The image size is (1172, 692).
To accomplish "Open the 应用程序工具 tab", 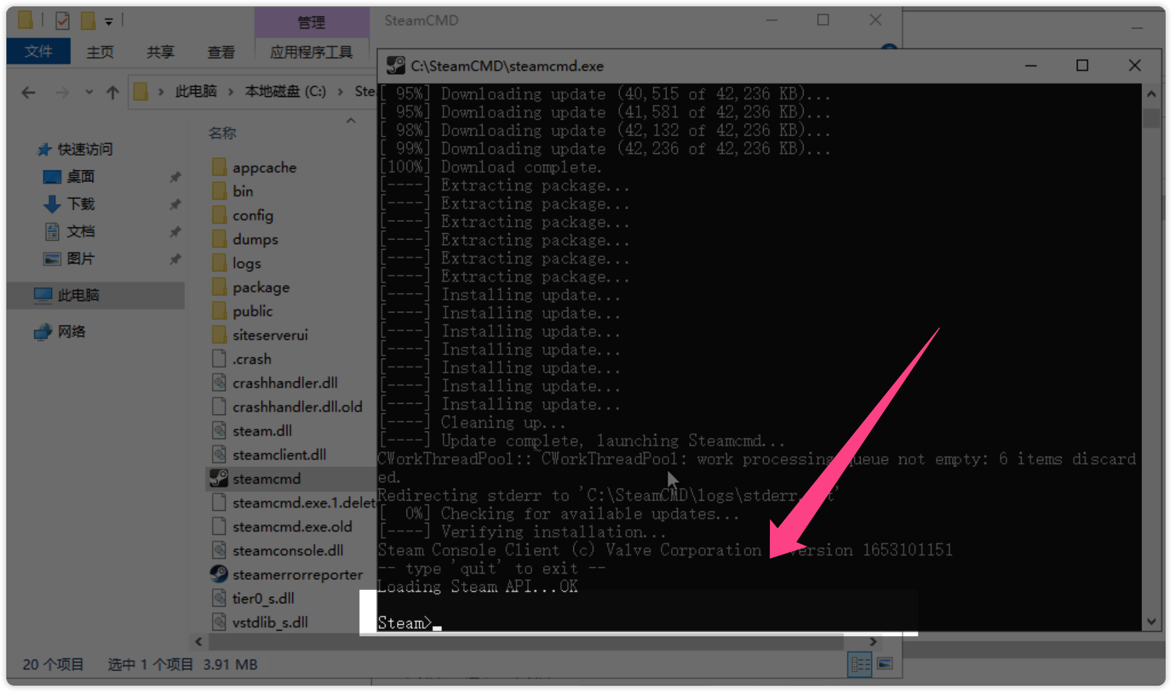I will coord(311,52).
